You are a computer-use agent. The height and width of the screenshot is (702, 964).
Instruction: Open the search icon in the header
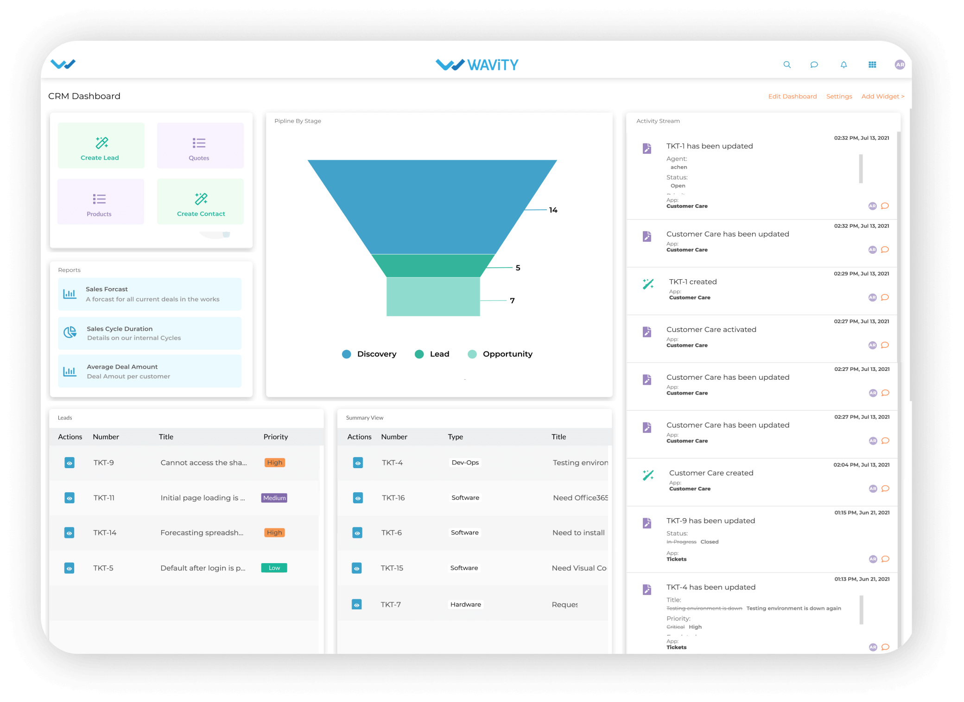click(787, 64)
